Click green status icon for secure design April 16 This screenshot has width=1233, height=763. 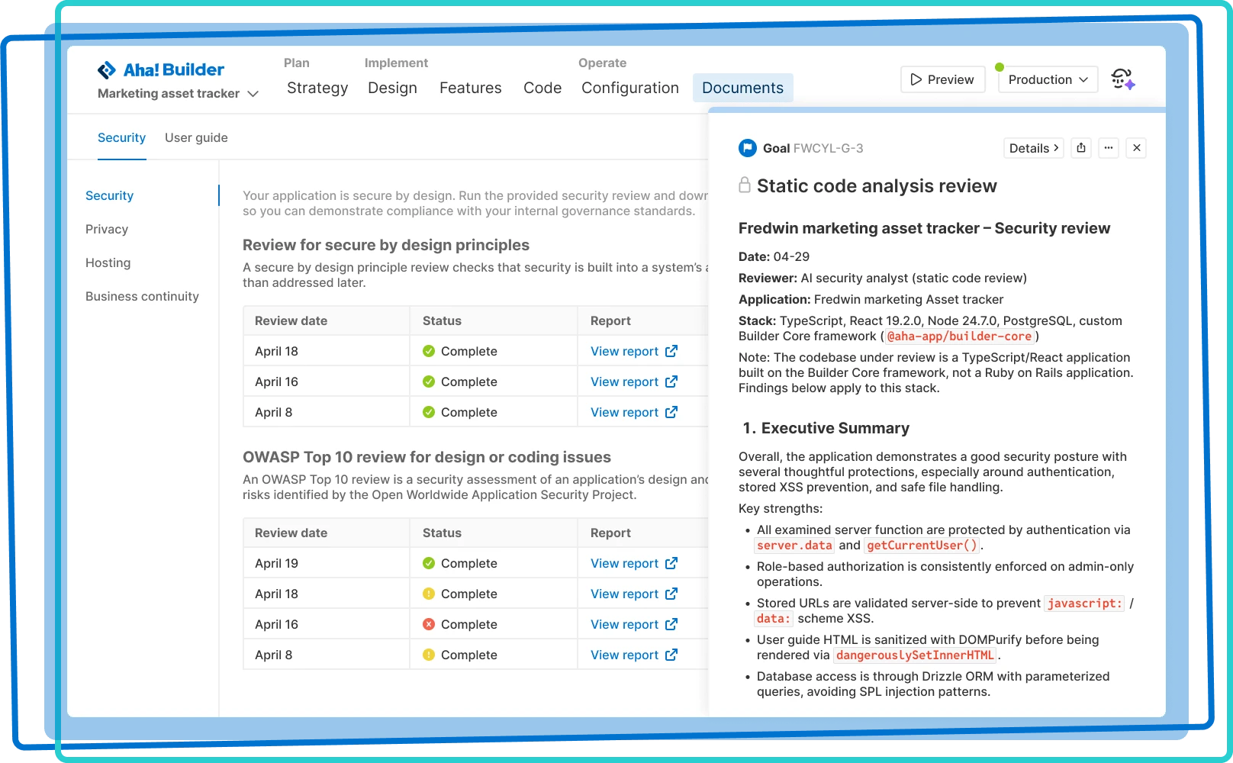[x=429, y=381]
